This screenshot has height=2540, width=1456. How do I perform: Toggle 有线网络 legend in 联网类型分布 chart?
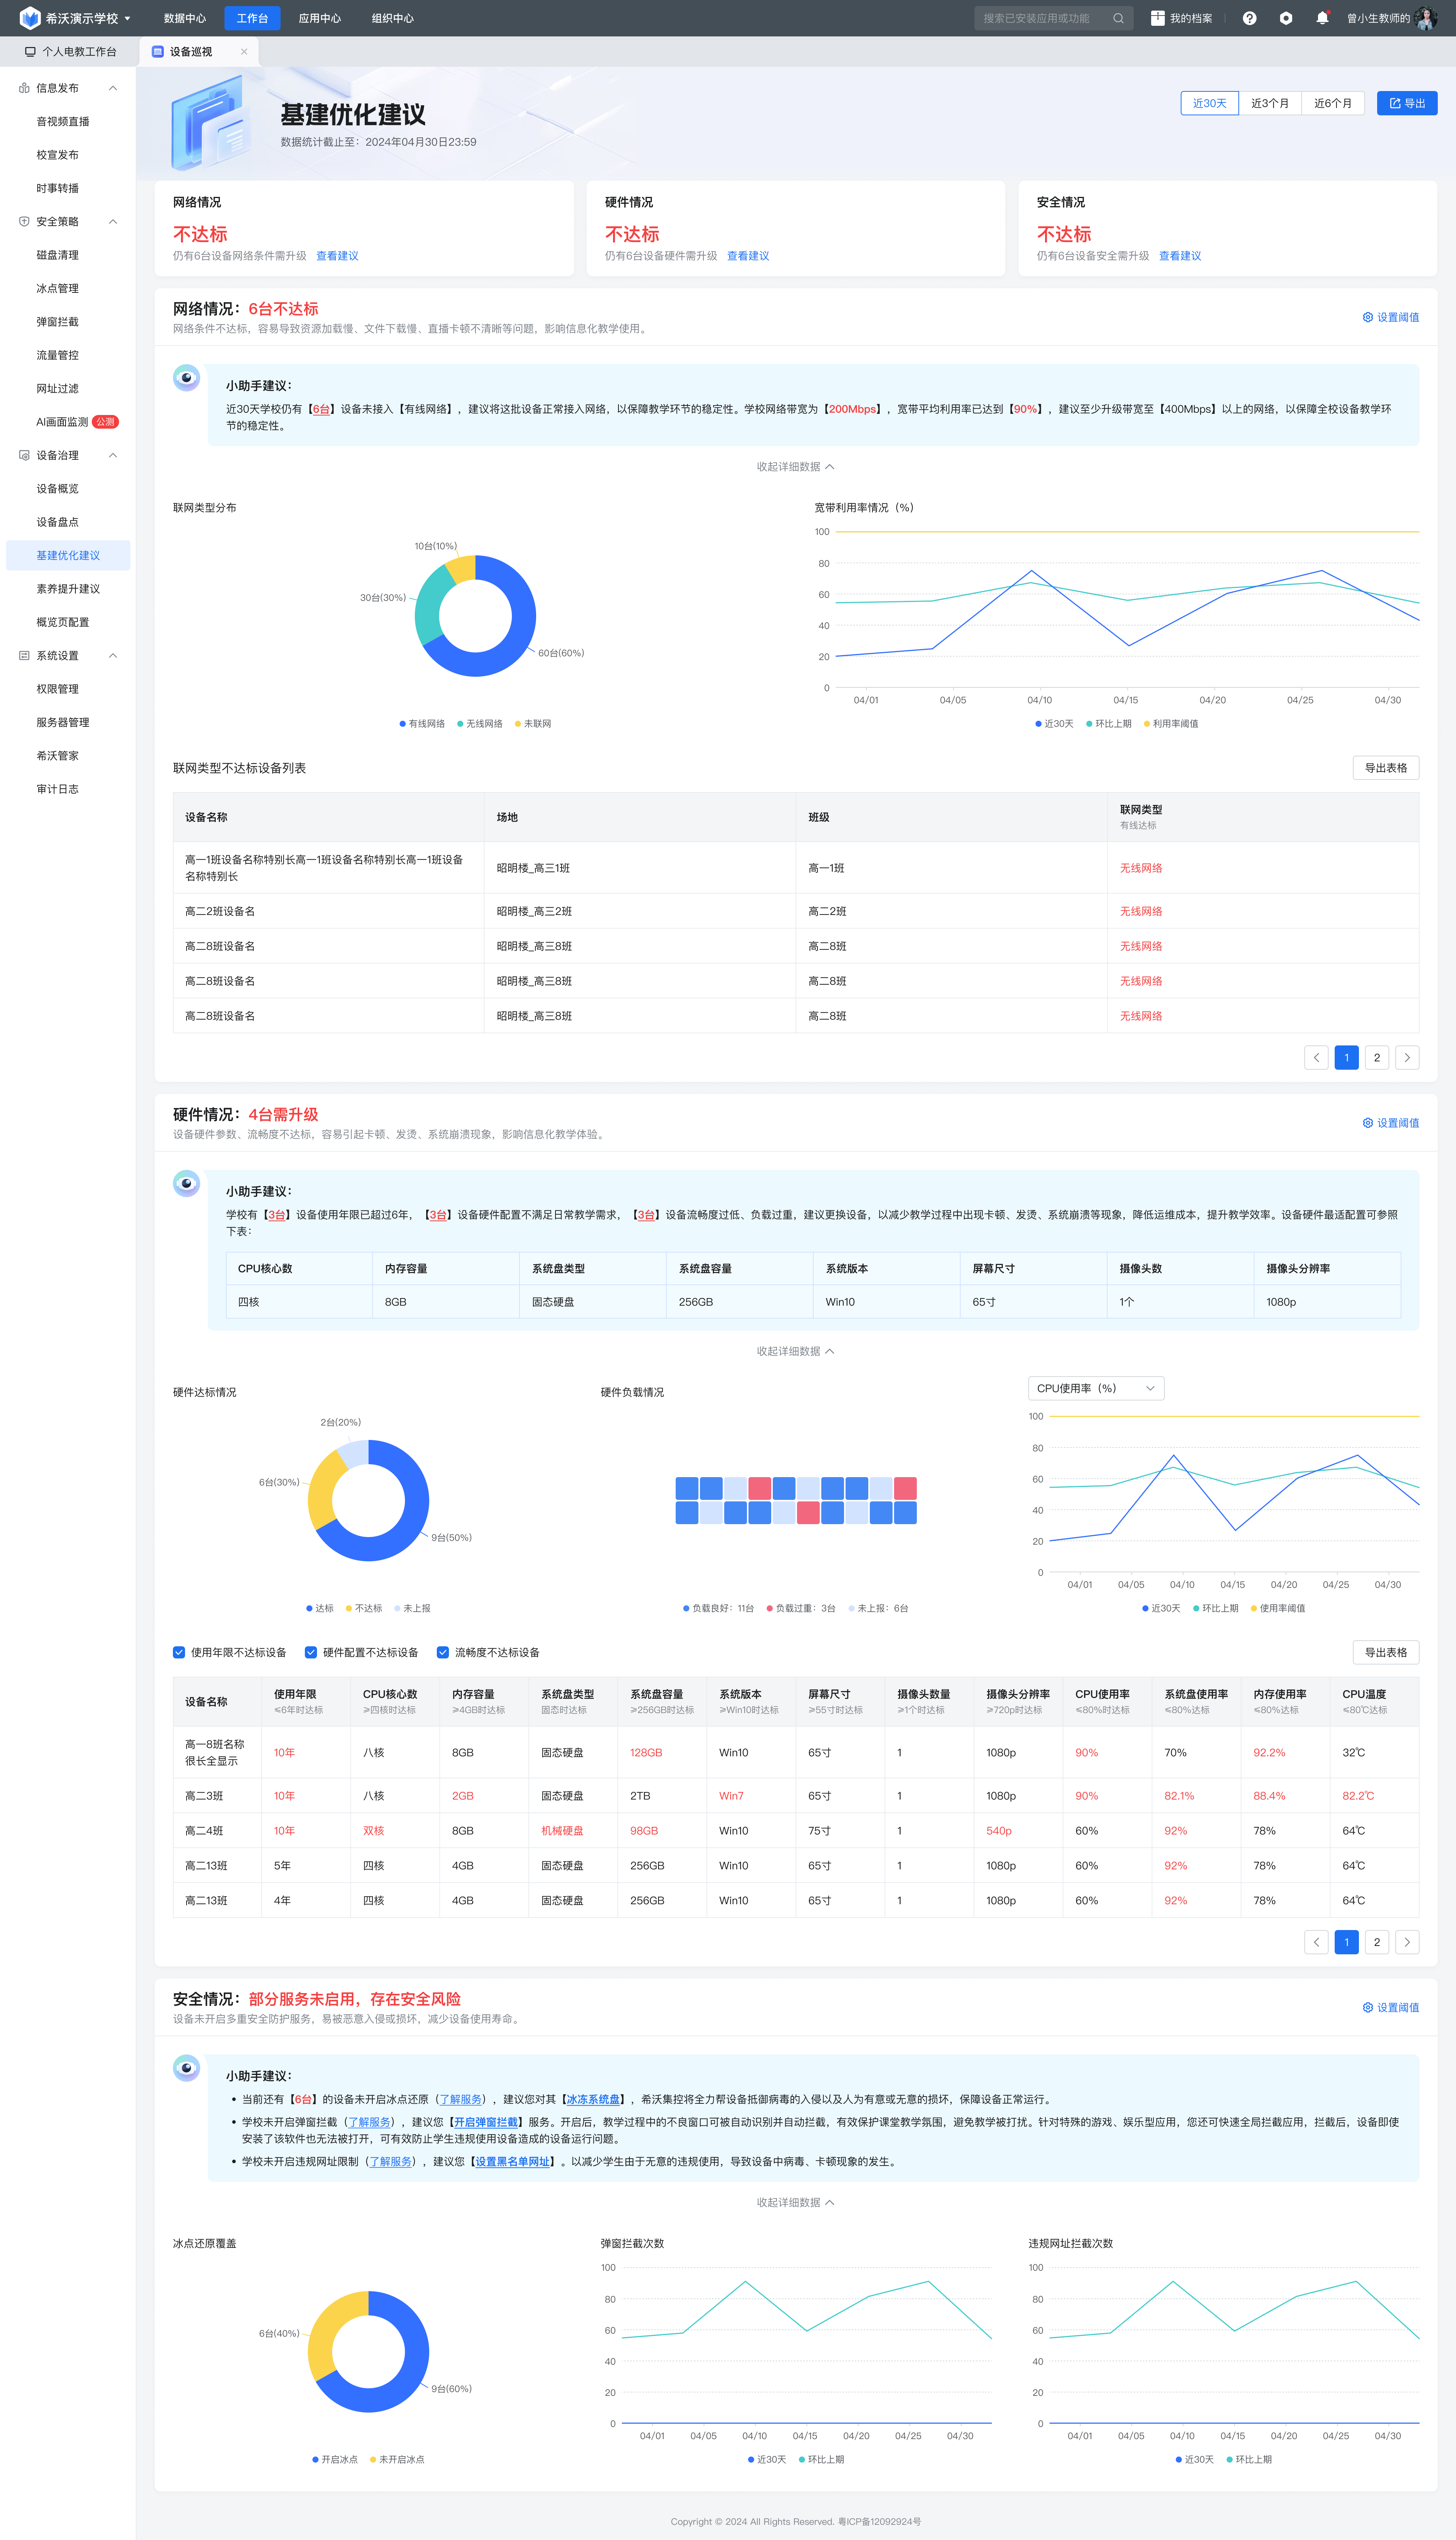(x=422, y=723)
